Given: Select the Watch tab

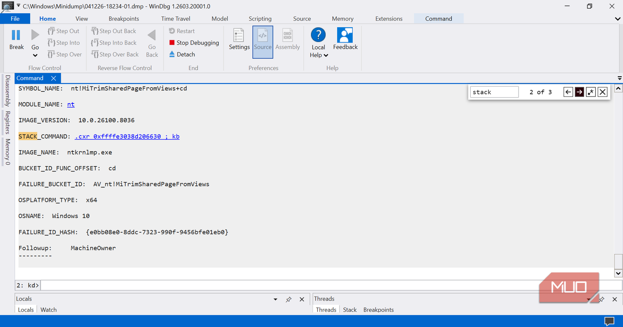Looking at the screenshot, I should [49, 310].
